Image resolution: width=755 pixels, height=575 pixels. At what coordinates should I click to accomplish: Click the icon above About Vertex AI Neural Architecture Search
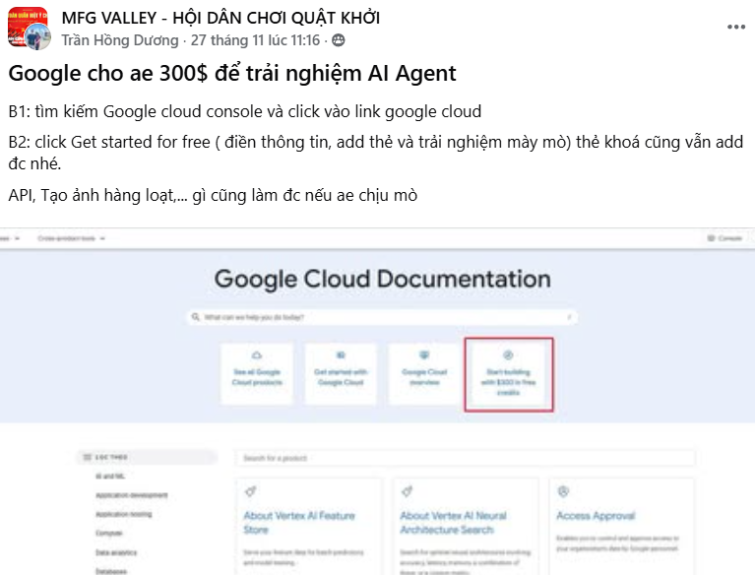[x=408, y=491]
